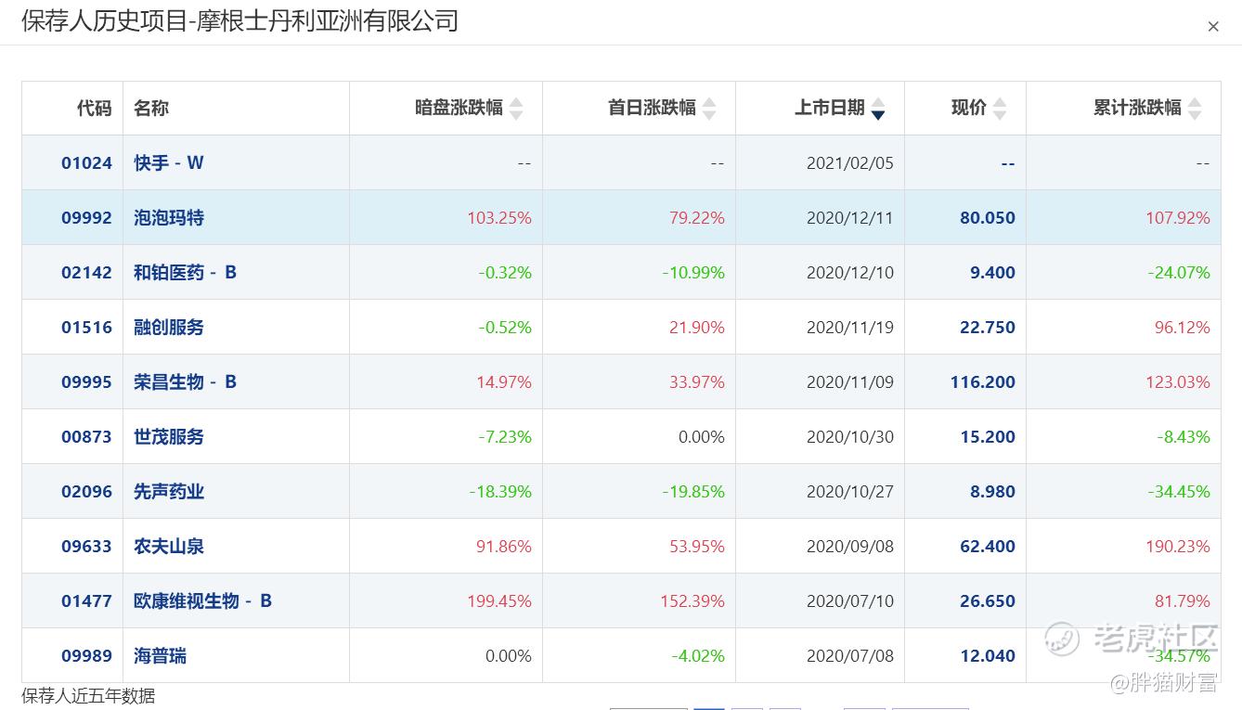The image size is (1242, 710).
Task: Select the listing date 2021/02/05
Action: pyautogui.click(x=850, y=163)
